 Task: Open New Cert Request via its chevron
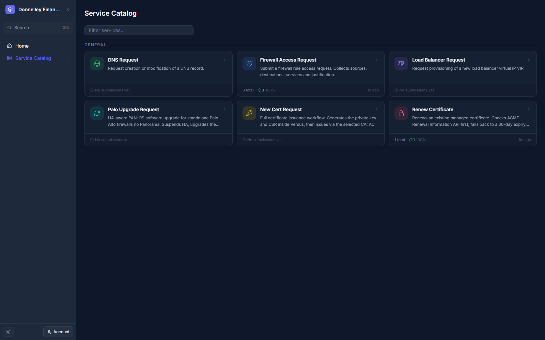tap(376, 109)
